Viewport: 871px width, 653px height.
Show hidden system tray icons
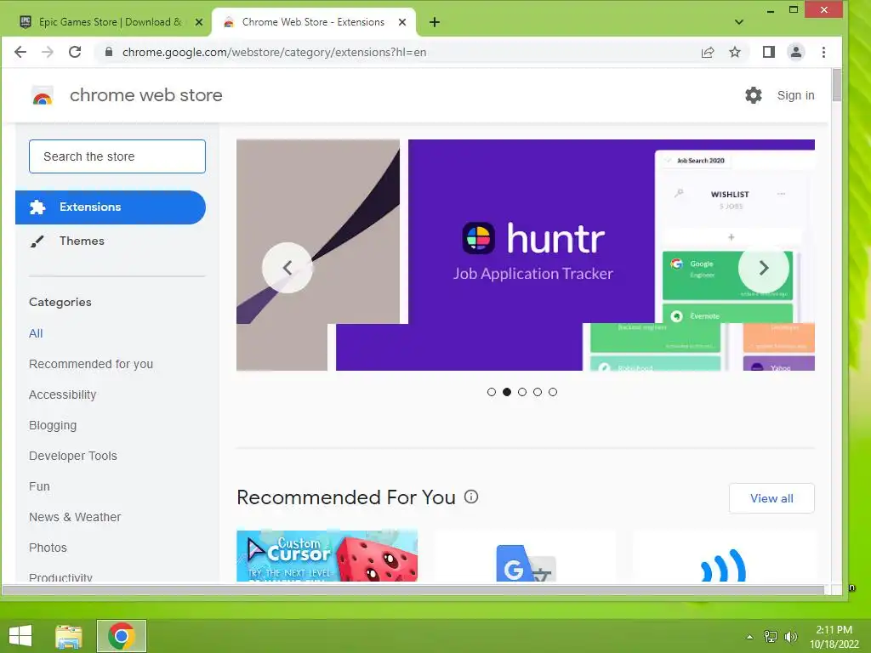tap(750, 637)
